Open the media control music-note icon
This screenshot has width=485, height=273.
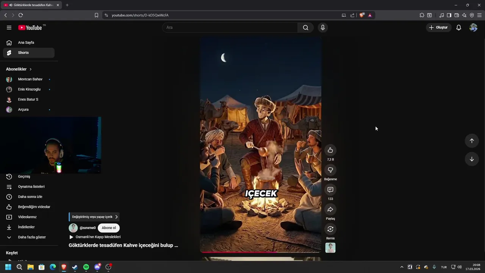[441, 15]
